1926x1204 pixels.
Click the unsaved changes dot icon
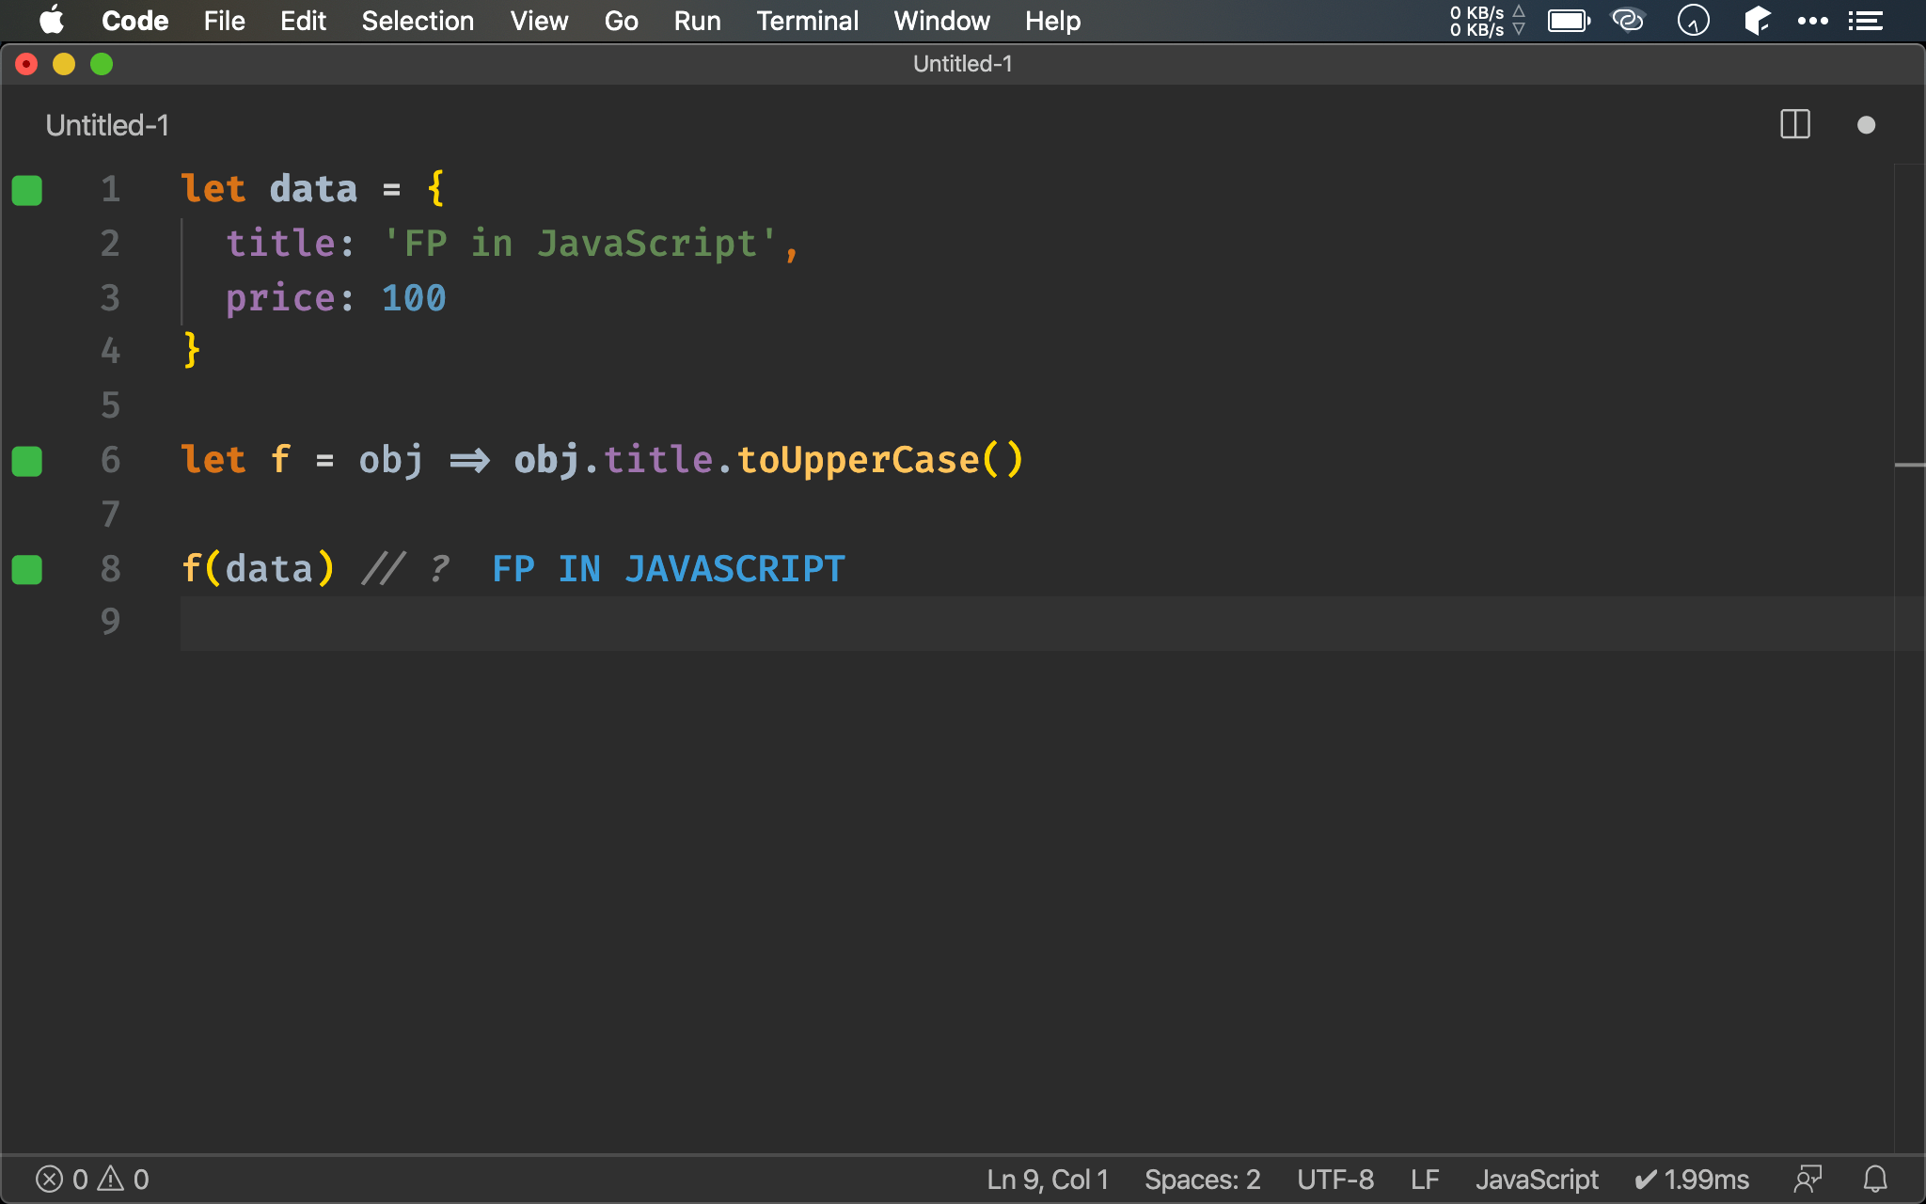click(x=1867, y=126)
